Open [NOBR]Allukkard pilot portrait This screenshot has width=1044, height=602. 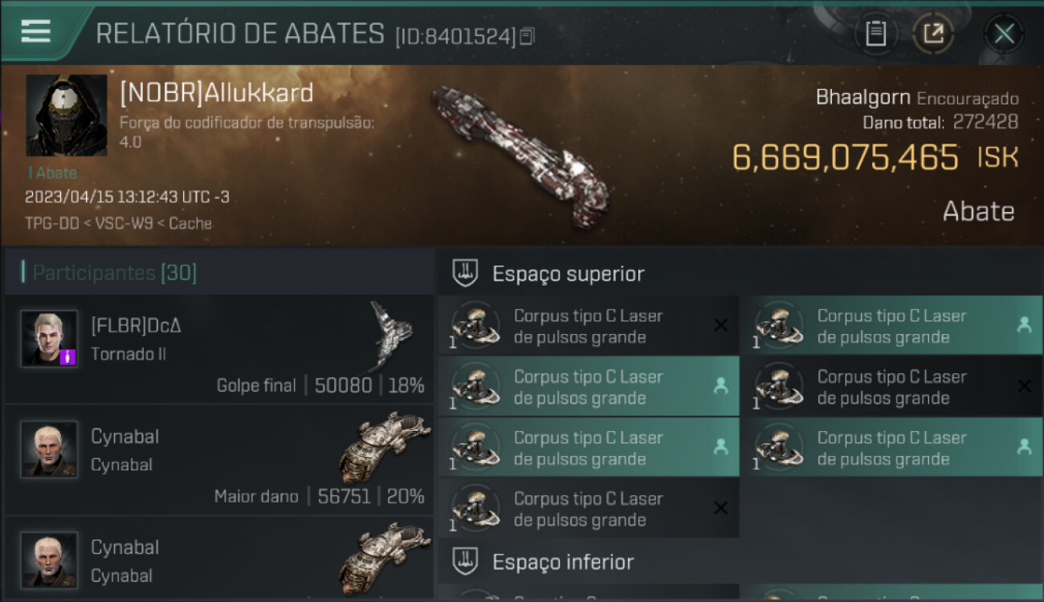click(67, 116)
